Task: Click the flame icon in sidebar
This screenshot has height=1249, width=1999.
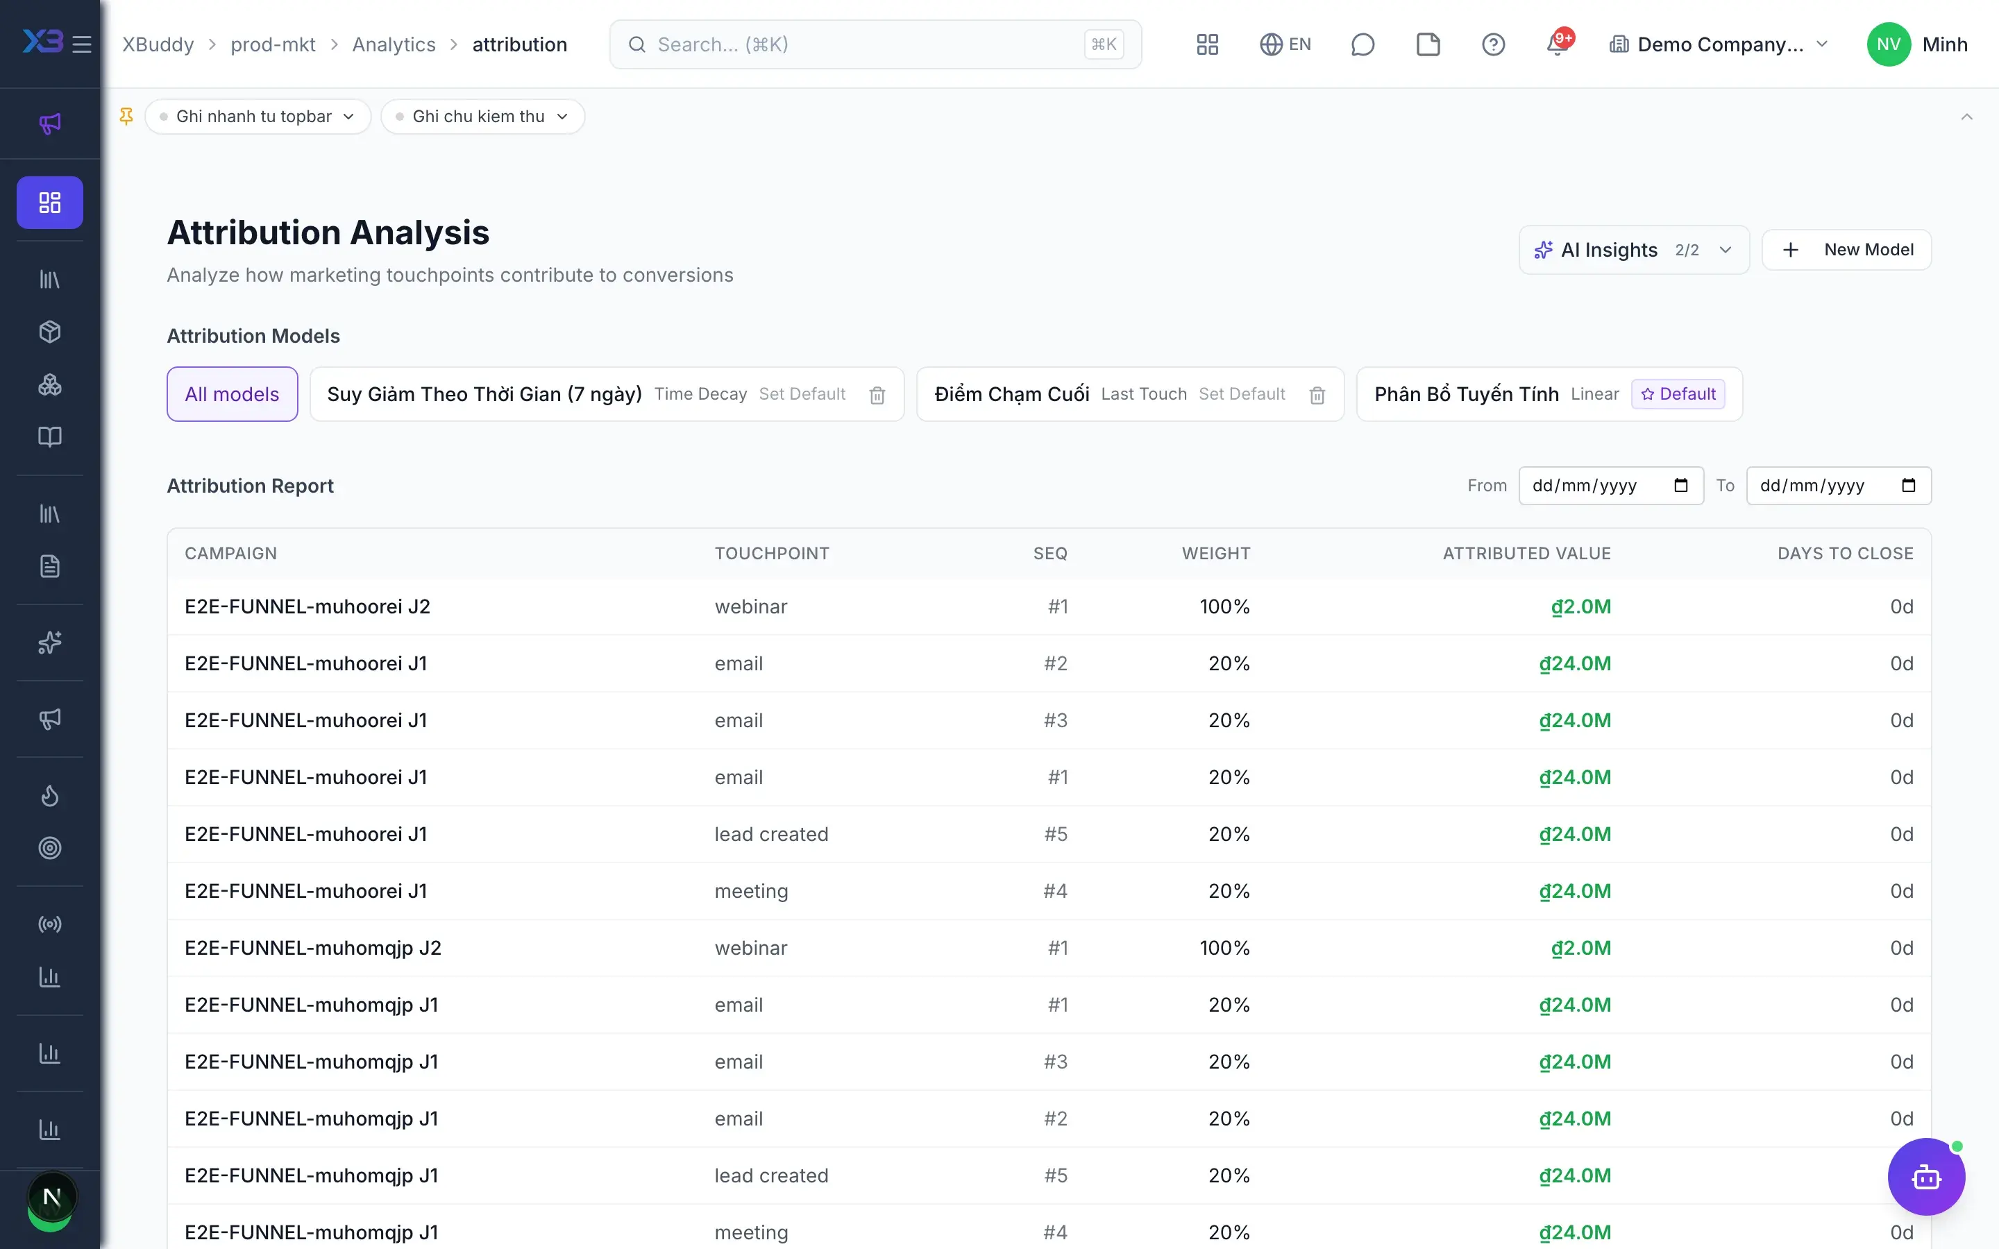Action: [49, 795]
